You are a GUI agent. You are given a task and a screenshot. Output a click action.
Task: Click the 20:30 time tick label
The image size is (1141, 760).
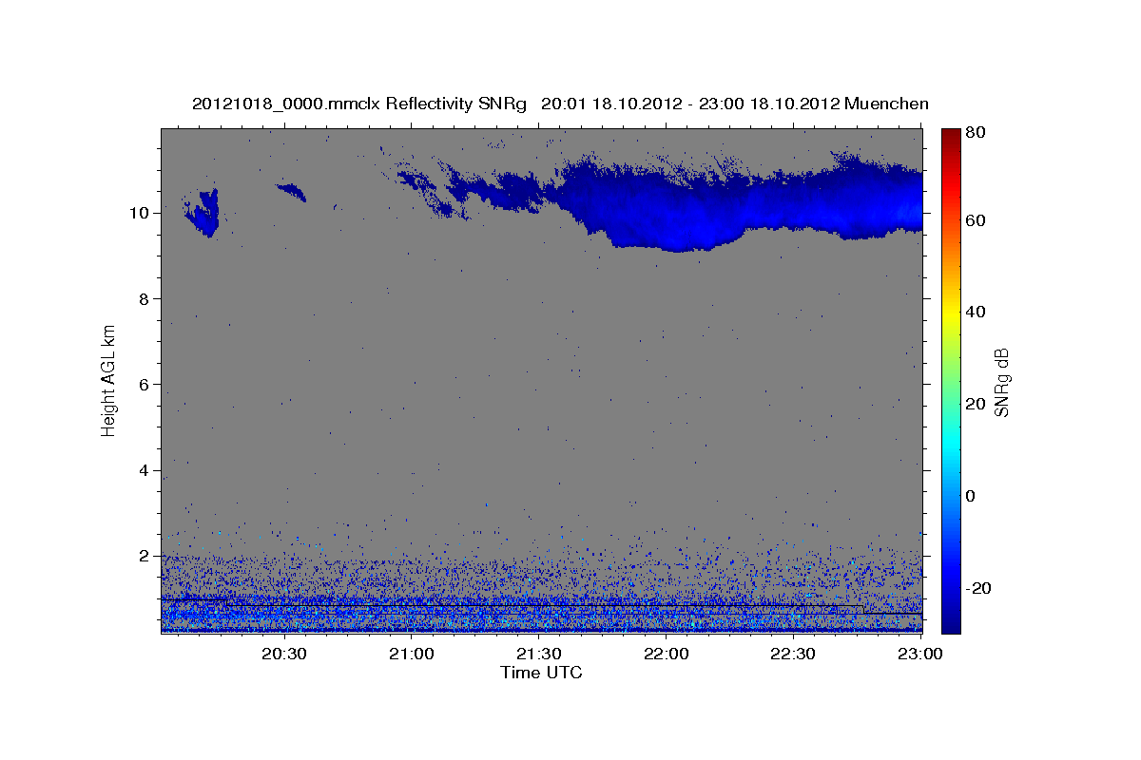(283, 654)
